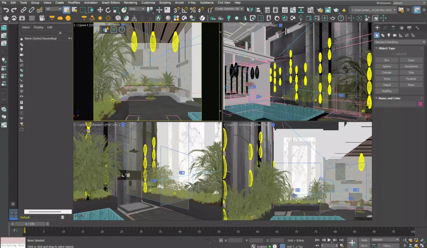Open the Selected key filter dropdown
Screen dimensions: 427x248
point(385,240)
